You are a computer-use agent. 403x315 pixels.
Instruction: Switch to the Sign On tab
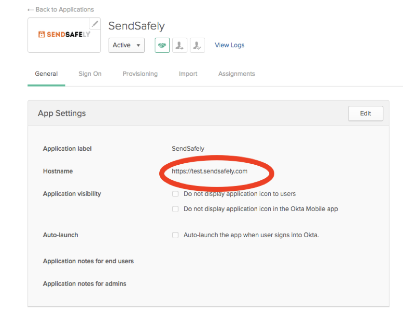90,74
